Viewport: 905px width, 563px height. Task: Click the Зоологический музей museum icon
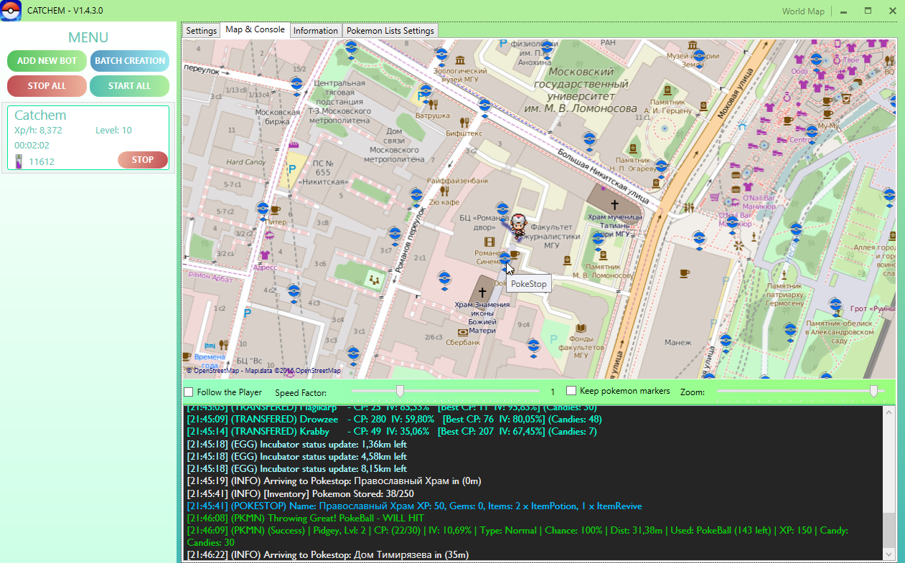click(x=459, y=60)
